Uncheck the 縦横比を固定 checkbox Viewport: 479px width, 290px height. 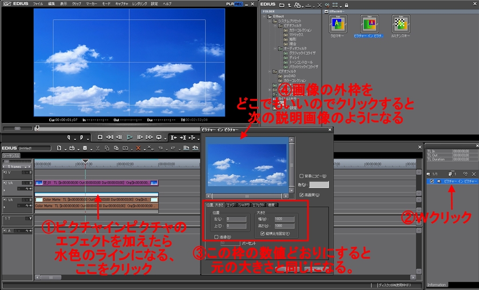pos(262,233)
